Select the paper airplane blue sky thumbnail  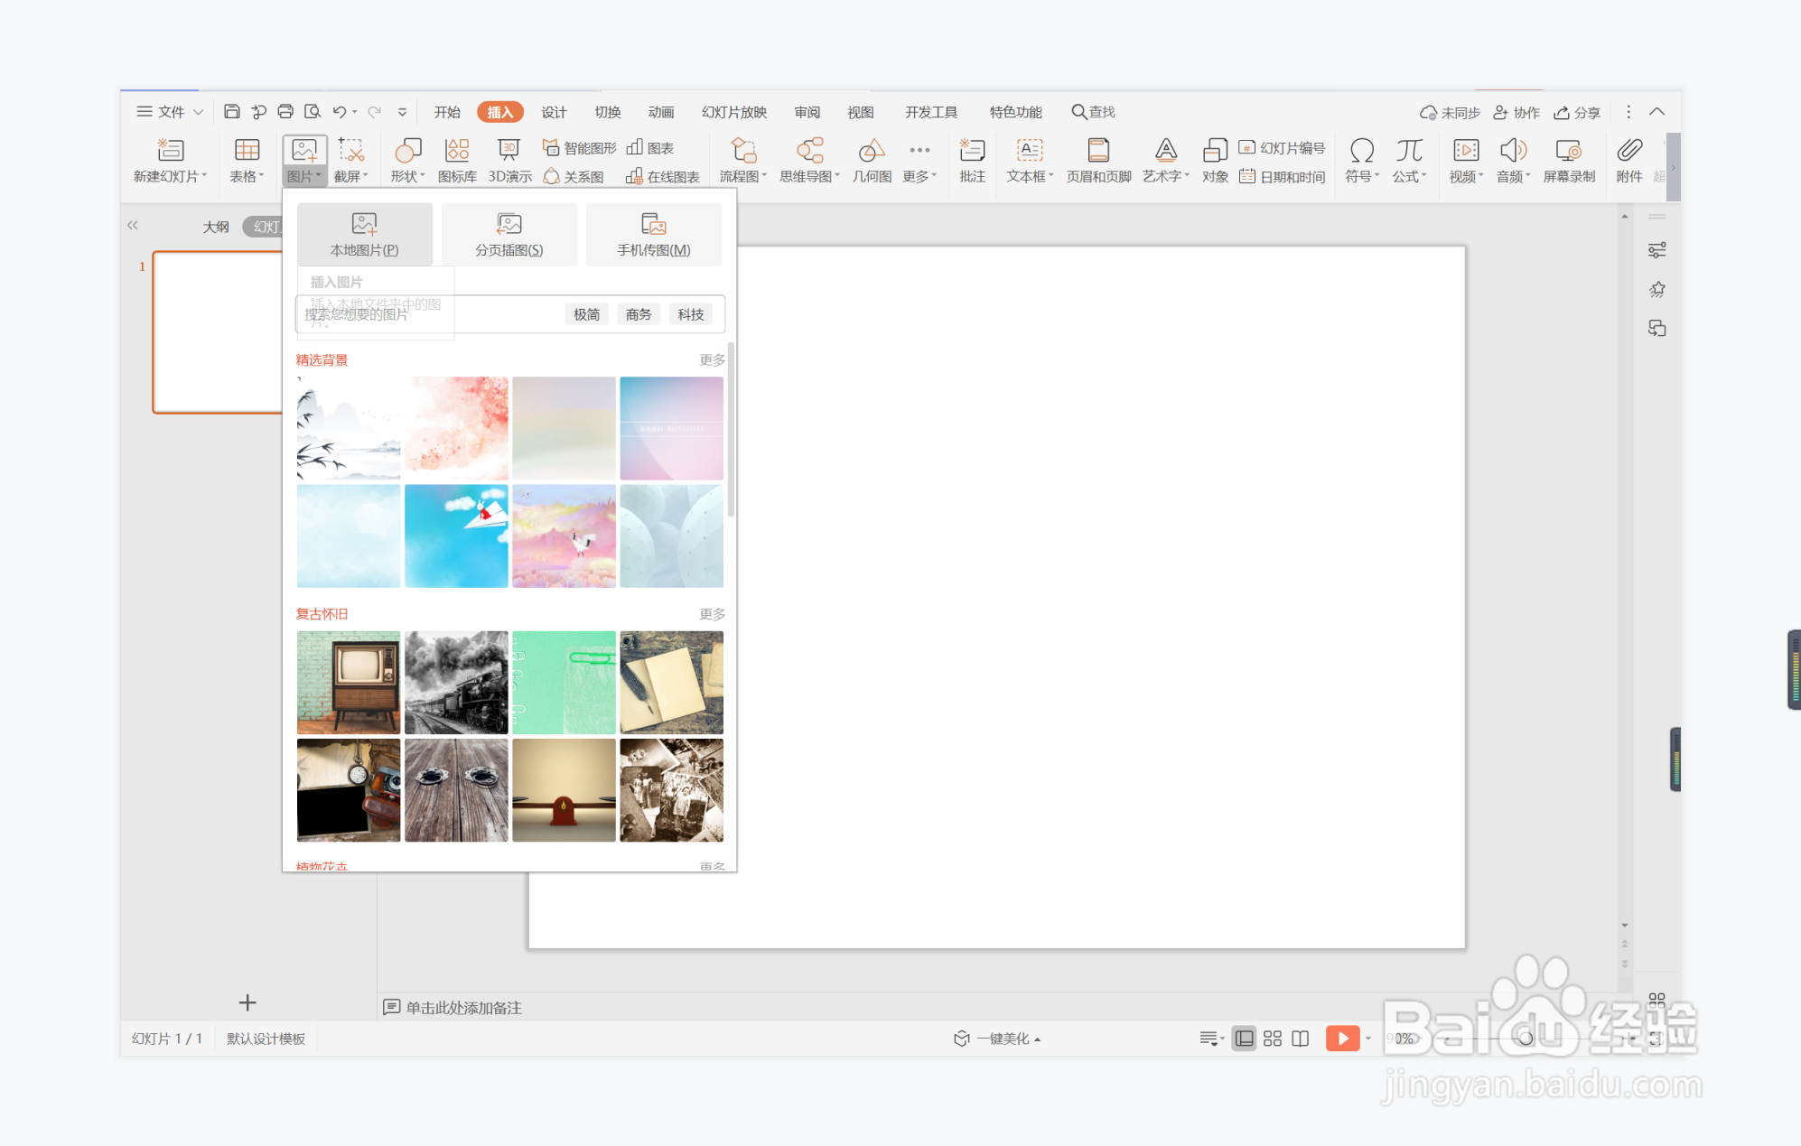tap(456, 536)
